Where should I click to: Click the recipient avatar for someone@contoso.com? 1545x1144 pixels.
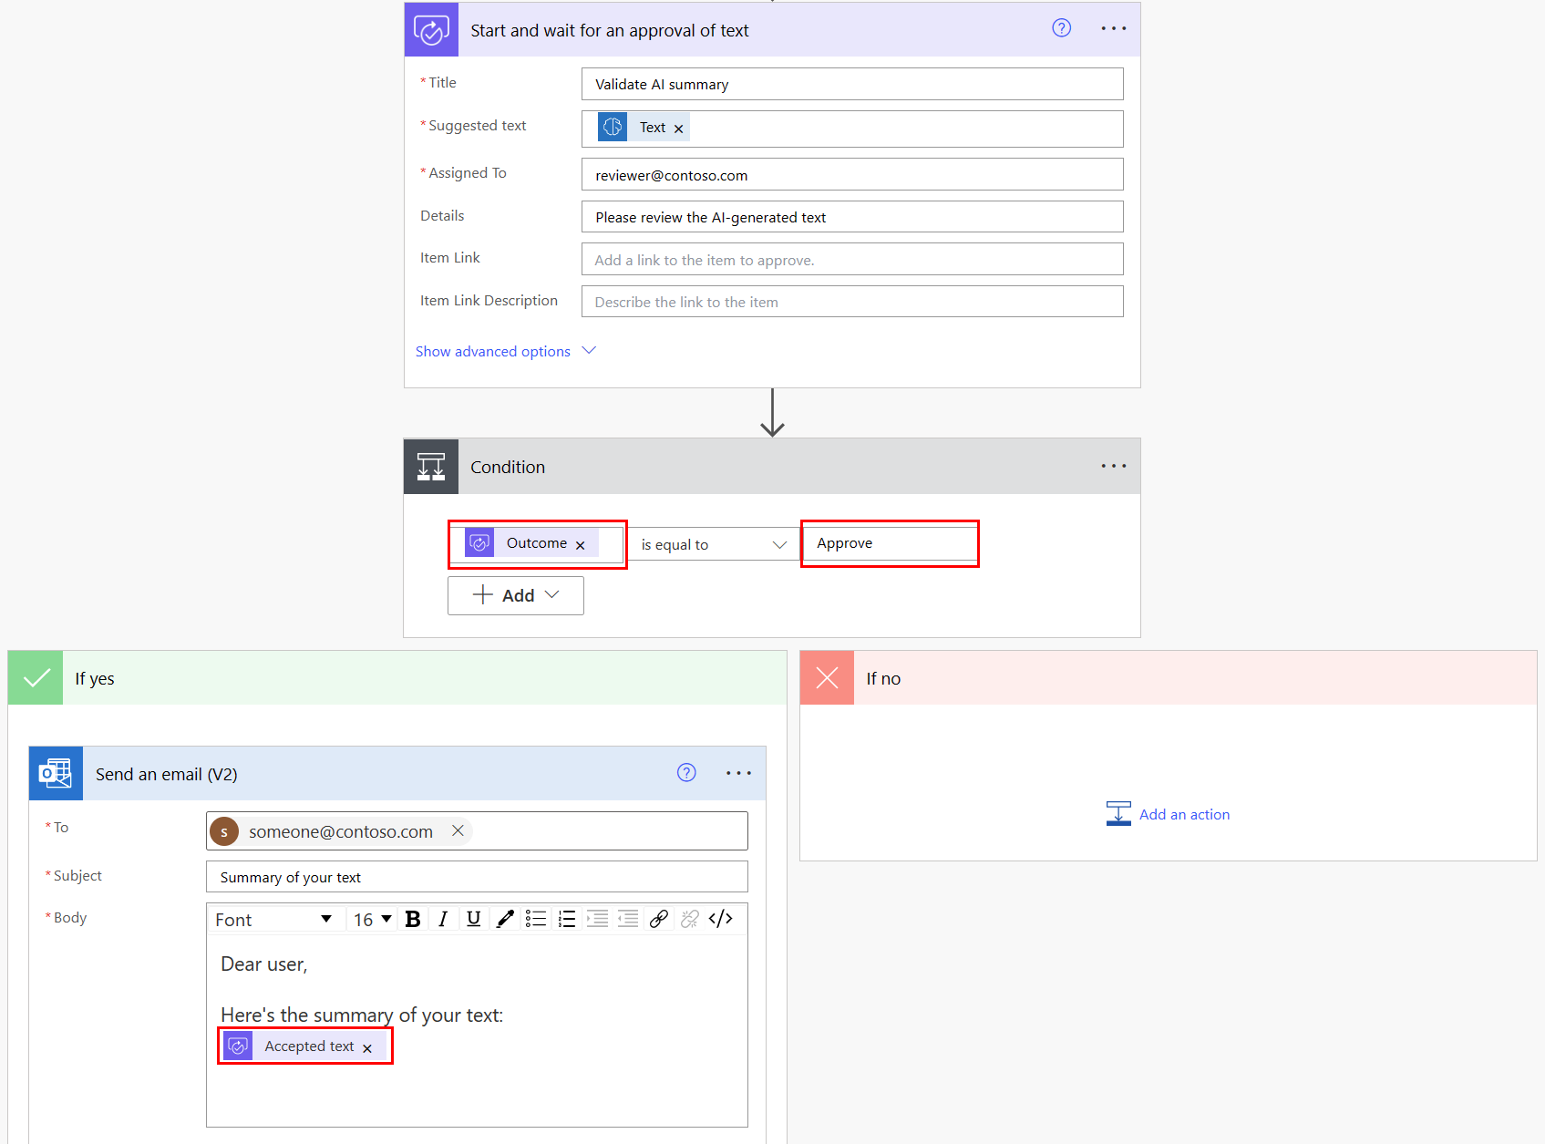pyautogui.click(x=224, y=831)
